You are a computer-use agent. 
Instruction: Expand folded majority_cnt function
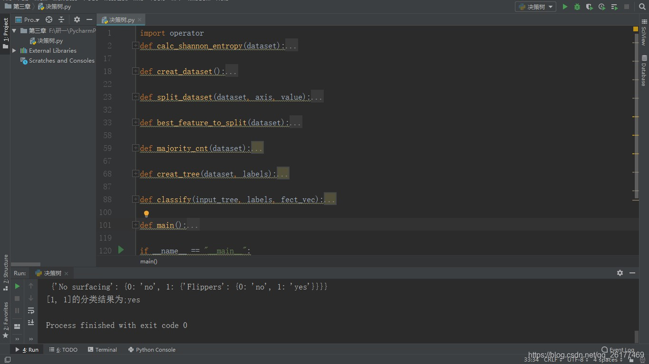[x=136, y=148]
